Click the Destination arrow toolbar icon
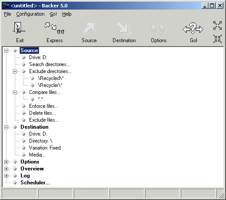Screen dimensions: 226x200 coord(124,28)
